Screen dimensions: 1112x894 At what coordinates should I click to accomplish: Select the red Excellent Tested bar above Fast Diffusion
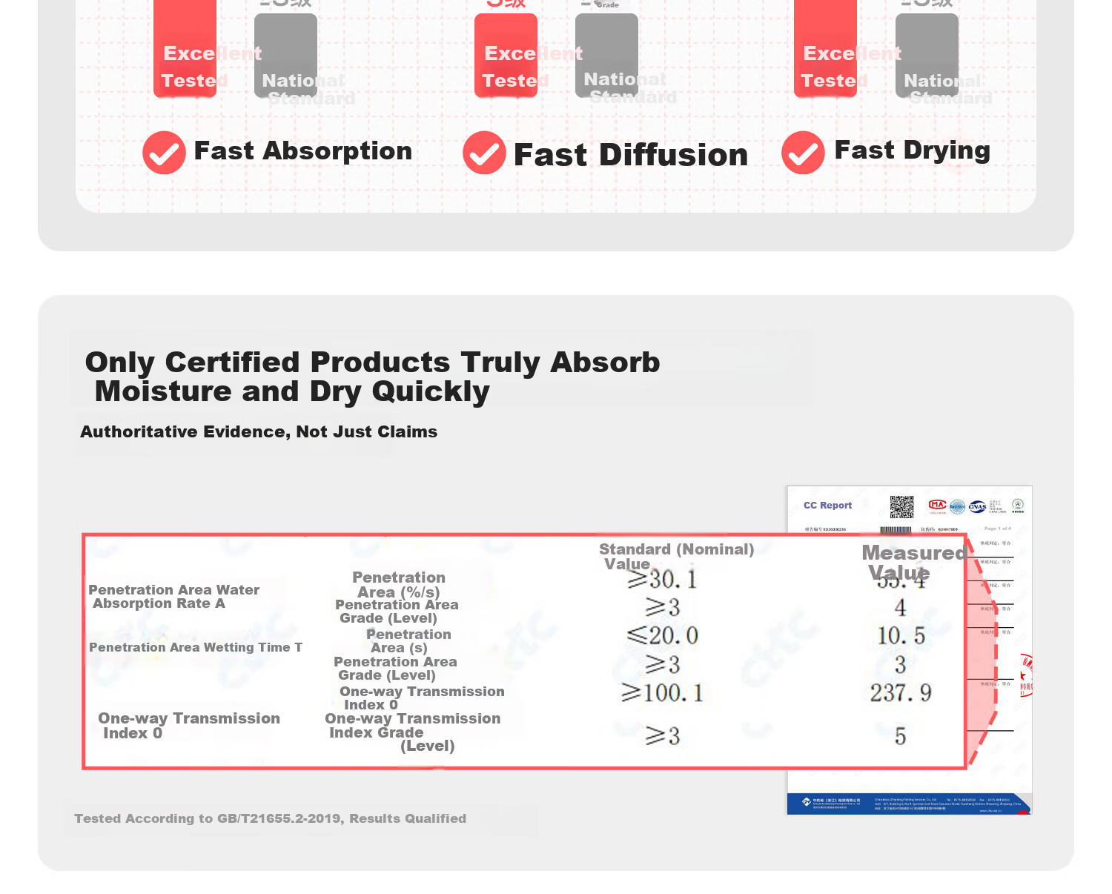pos(506,55)
